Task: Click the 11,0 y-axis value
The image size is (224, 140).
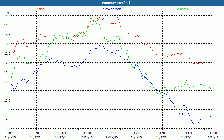Action: (x=7, y=82)
